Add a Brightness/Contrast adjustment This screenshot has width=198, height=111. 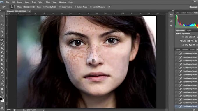coord(183,37)
